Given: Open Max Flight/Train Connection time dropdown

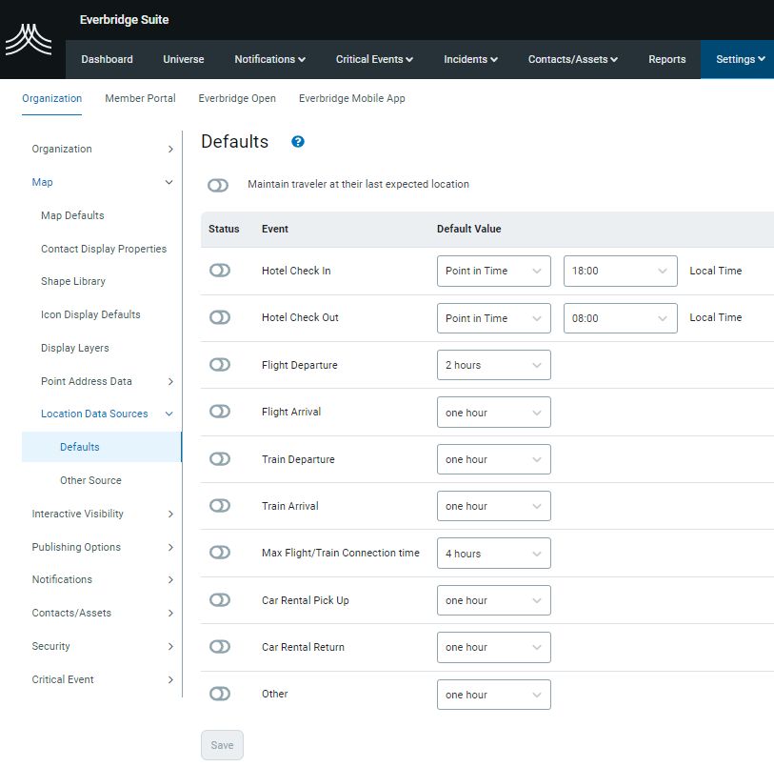Looking at the screenshot, I should [493, 554].
